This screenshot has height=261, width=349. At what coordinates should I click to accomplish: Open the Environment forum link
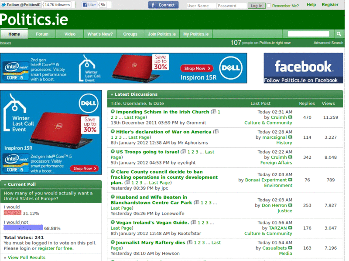pyautogui.click(x=278, y=185)
